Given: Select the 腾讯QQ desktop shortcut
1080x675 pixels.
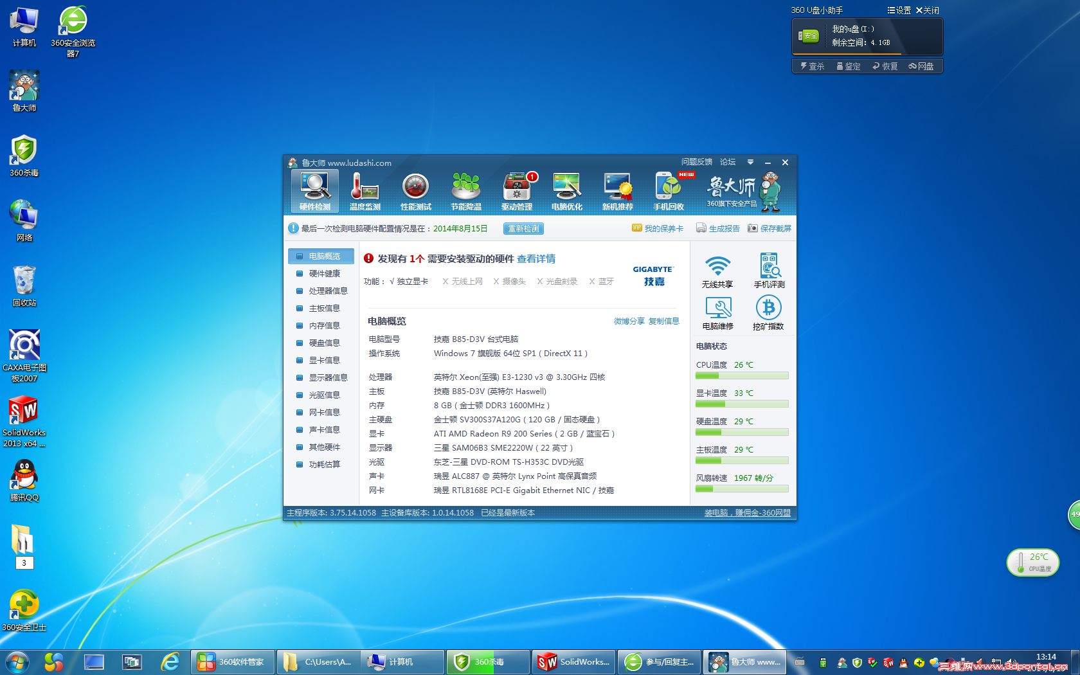Looking at the screenshot, I should tap(24, 481).
